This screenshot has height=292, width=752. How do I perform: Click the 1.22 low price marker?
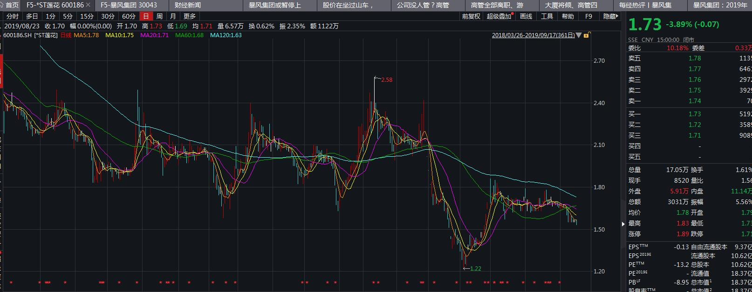tap(475, 269)
